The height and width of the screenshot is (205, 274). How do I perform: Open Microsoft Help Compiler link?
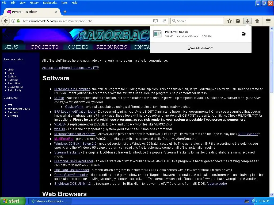tap(72, 89)
